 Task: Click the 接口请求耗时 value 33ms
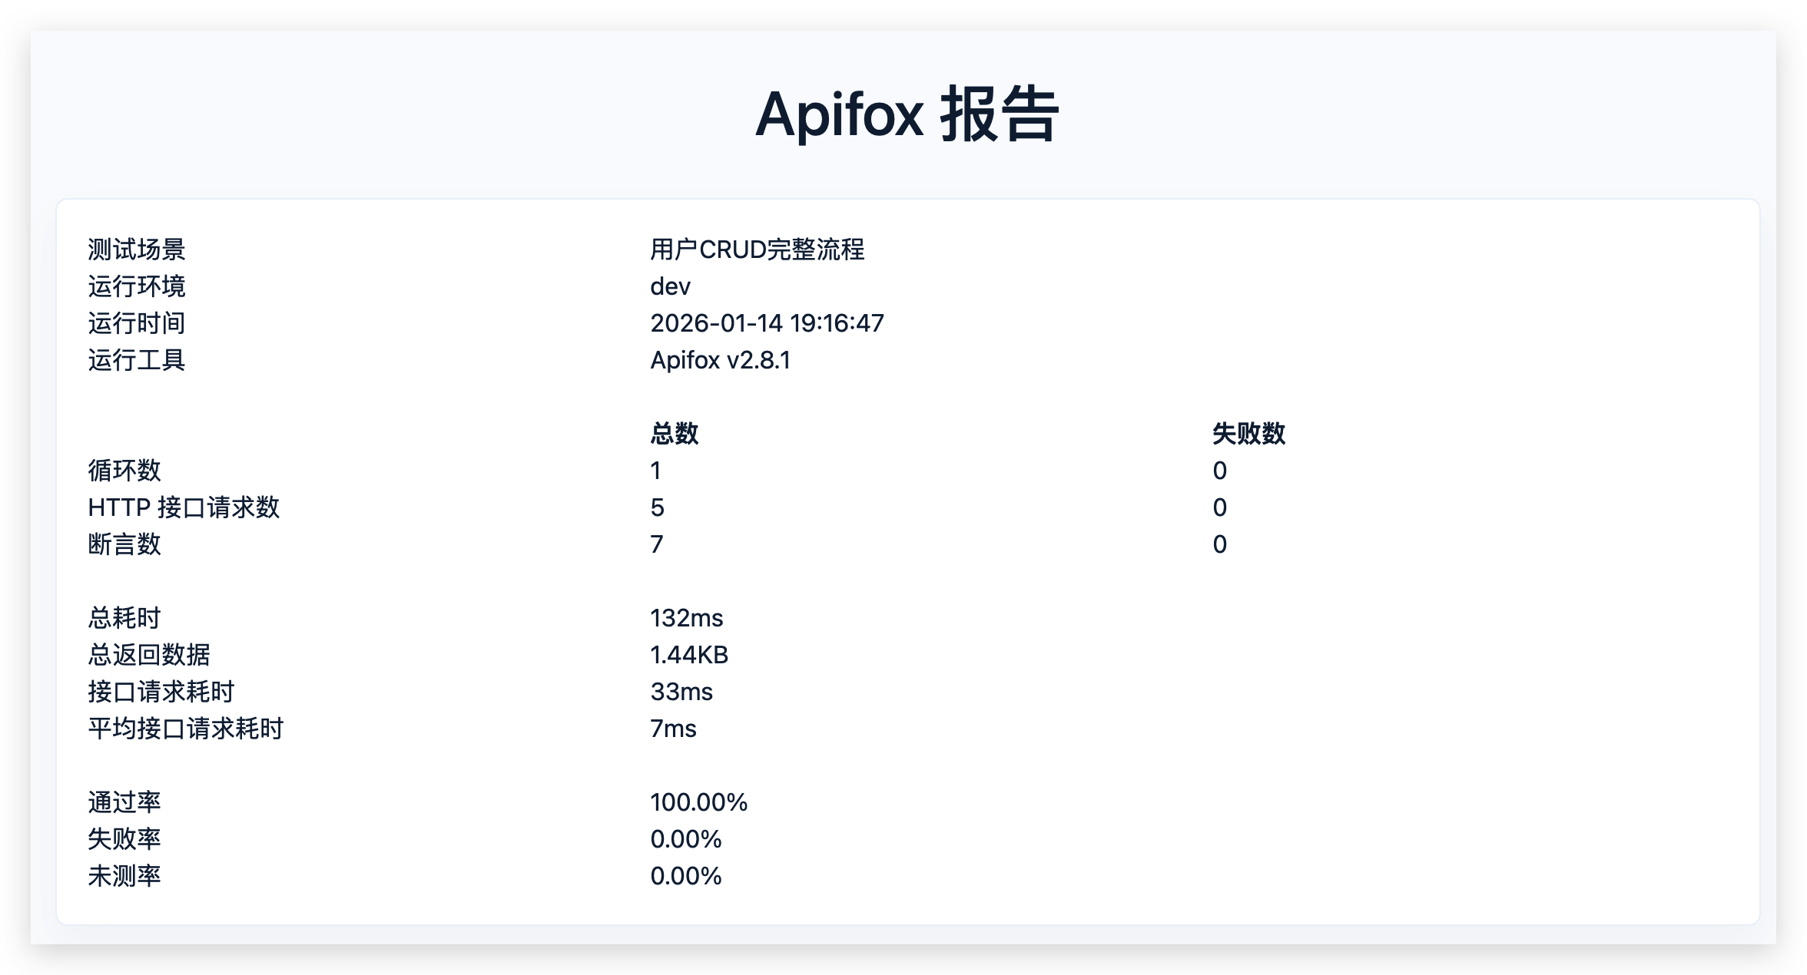(681, 692)
